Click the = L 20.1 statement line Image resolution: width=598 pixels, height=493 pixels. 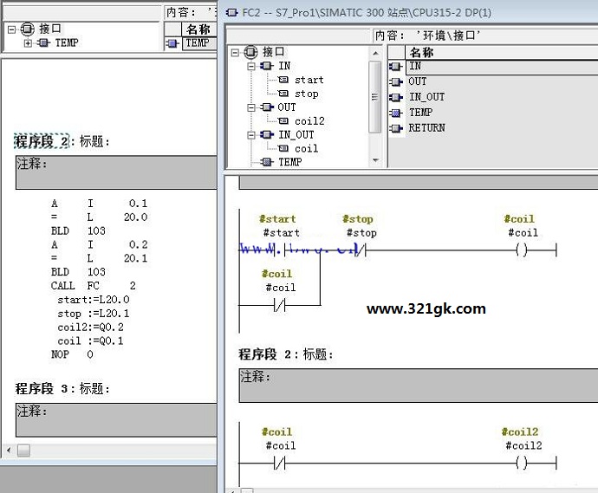coord(99,258)
